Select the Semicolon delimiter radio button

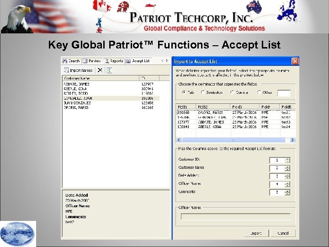[203, 92]
